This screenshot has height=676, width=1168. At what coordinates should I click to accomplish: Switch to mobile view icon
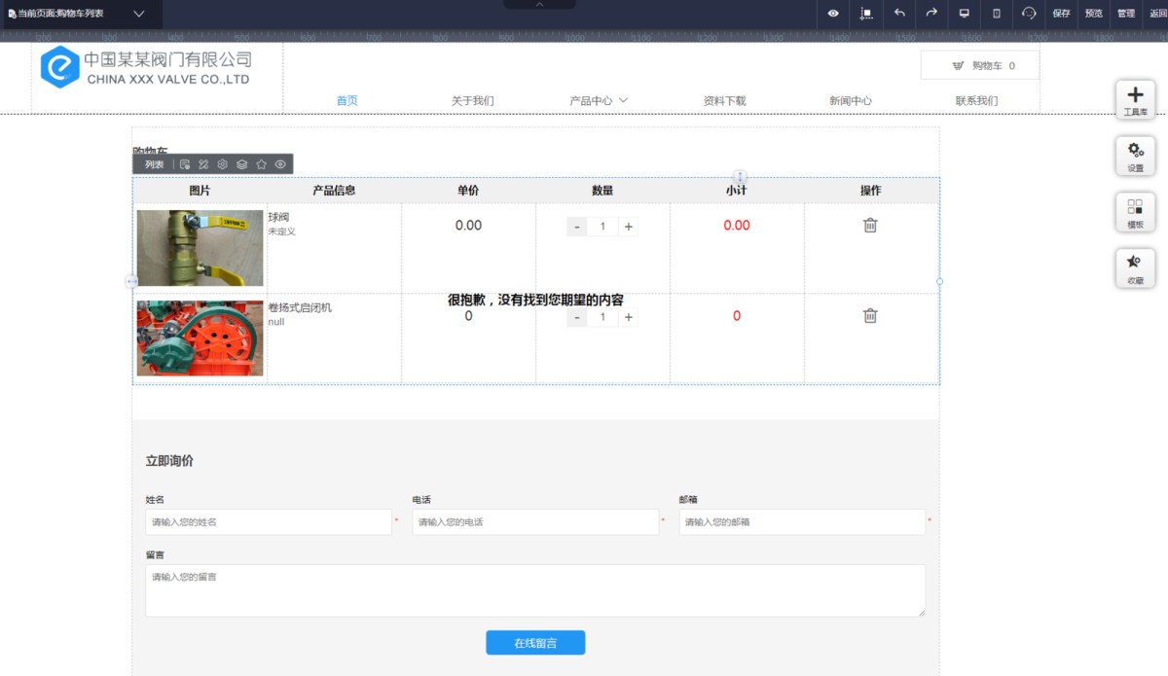pos(996,14)
